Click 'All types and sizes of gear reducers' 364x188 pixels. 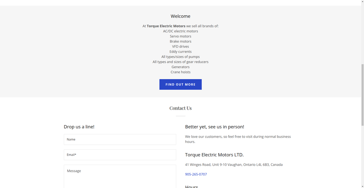180,62
